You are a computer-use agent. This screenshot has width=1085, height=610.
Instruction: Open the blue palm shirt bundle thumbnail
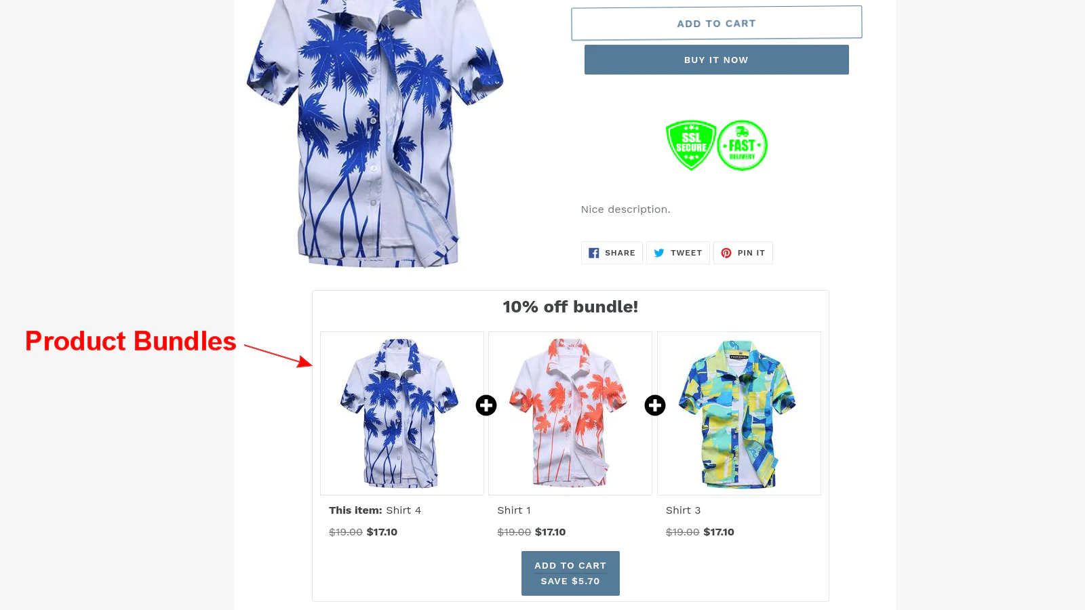tap(402, 413)
